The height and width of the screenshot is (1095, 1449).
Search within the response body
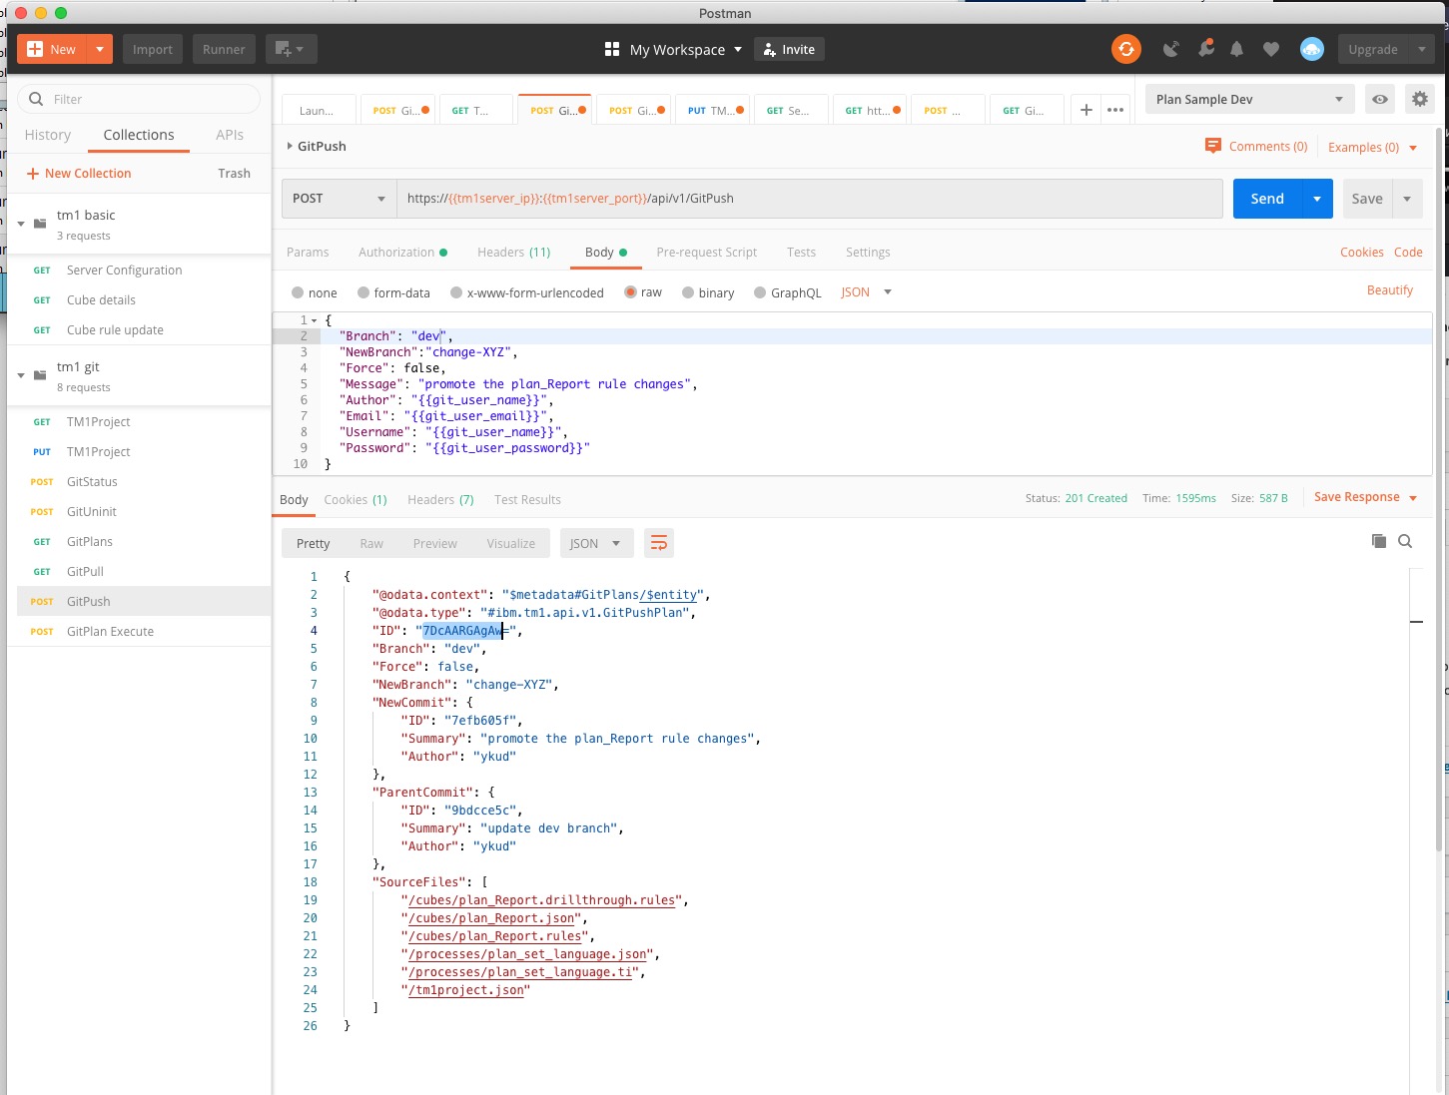click(1405, 541)
